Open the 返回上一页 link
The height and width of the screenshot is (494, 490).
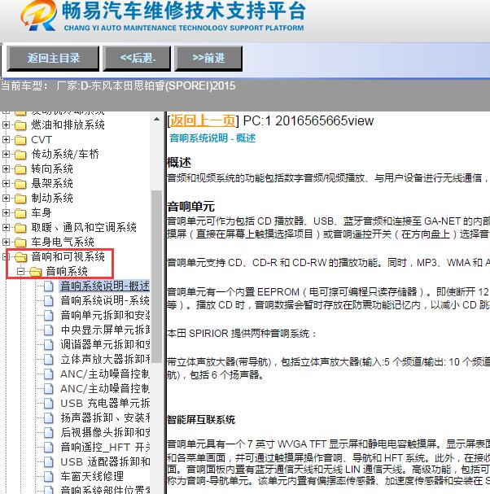coord(203,121)
